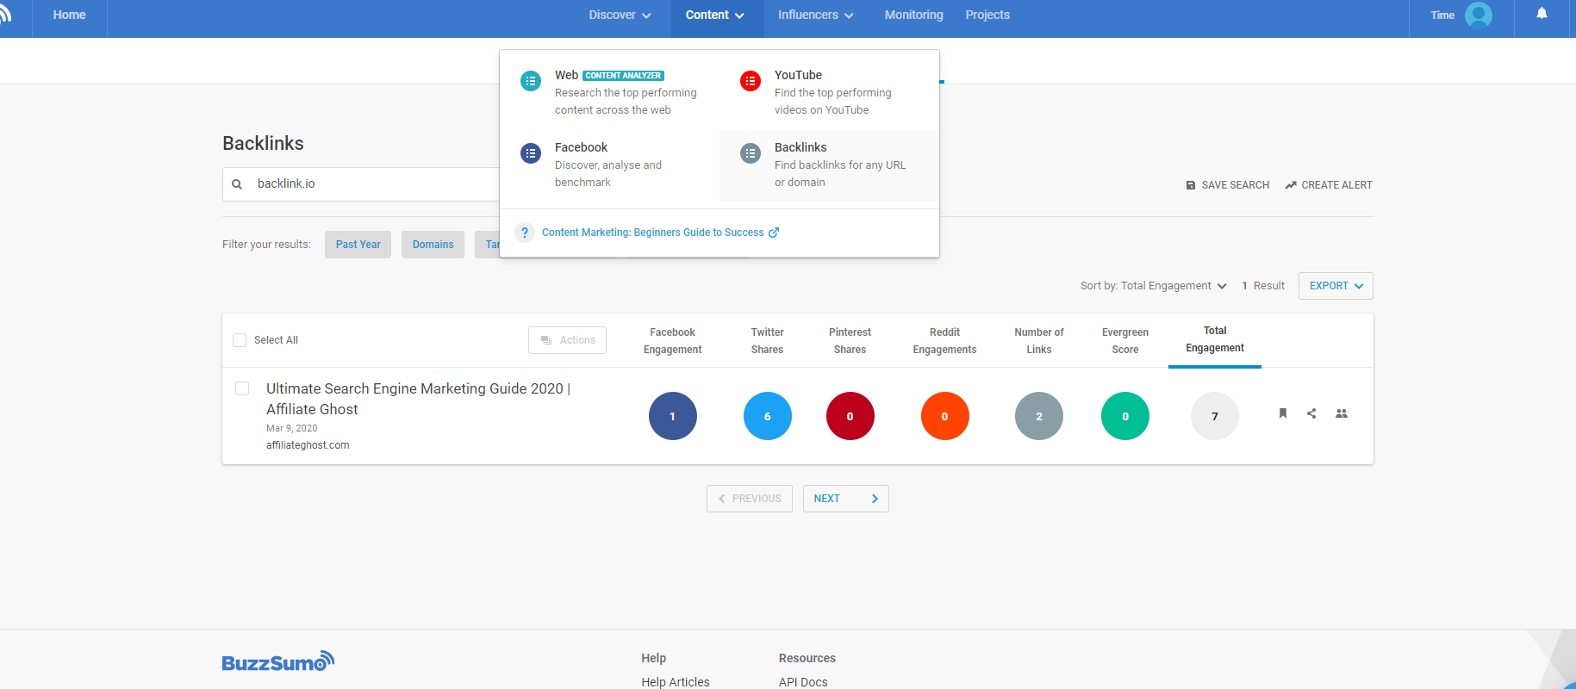Click the Mar 9, 2020 date text

coord(291,428)
